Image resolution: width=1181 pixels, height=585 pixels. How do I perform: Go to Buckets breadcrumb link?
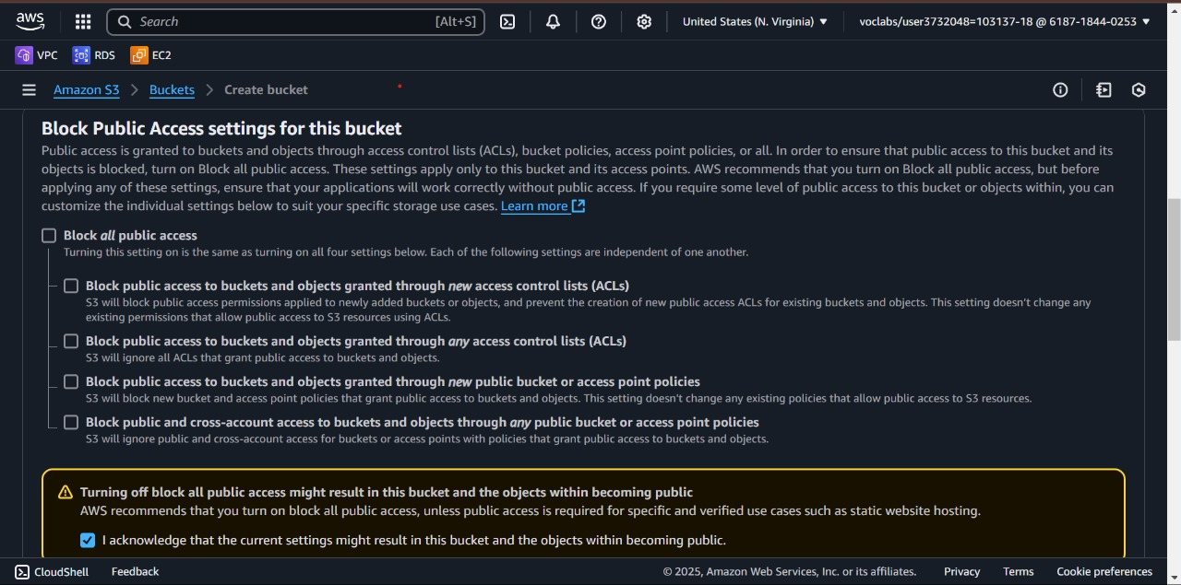coord(172,90)
